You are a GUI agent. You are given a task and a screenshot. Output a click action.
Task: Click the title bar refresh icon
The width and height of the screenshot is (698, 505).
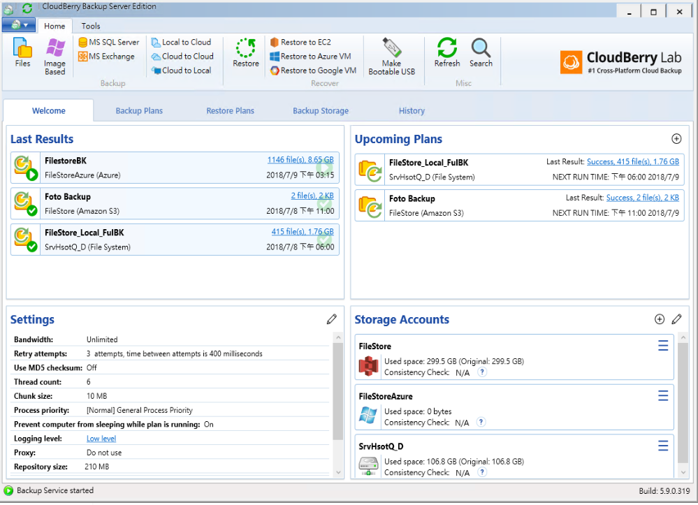[x=27, y=8]
